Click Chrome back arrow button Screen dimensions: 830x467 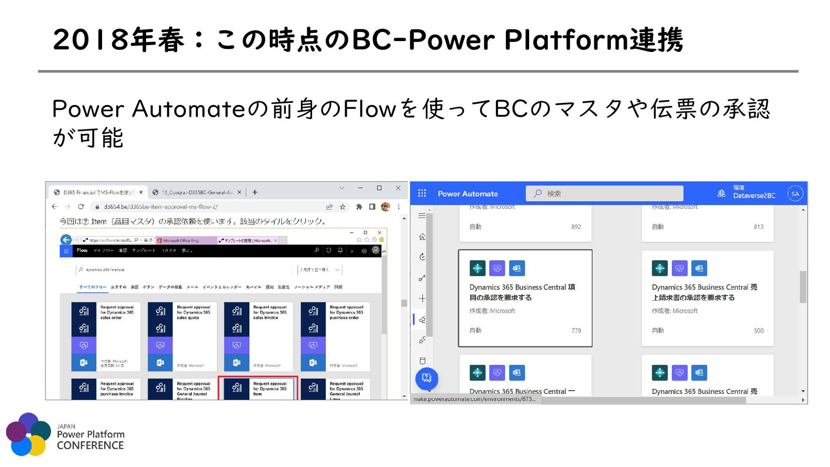click(54, 207)
